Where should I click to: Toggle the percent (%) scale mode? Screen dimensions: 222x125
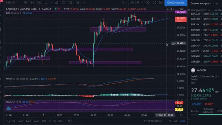tap(170, 121)
